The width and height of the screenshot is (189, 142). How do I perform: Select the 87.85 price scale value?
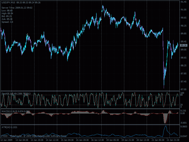(x=184, y=74)
